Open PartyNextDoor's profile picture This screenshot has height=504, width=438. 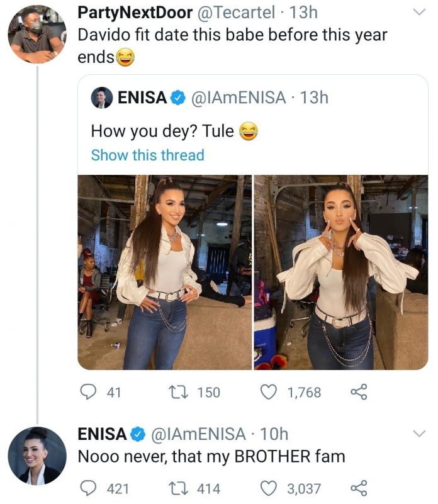pyautogui.click(x=36, y=34)
